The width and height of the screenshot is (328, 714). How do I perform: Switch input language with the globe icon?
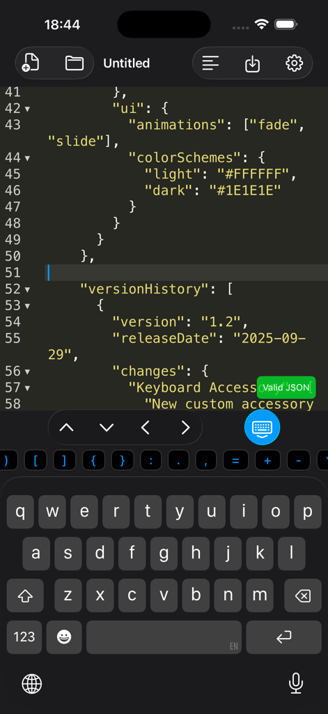tap(32, 683)
